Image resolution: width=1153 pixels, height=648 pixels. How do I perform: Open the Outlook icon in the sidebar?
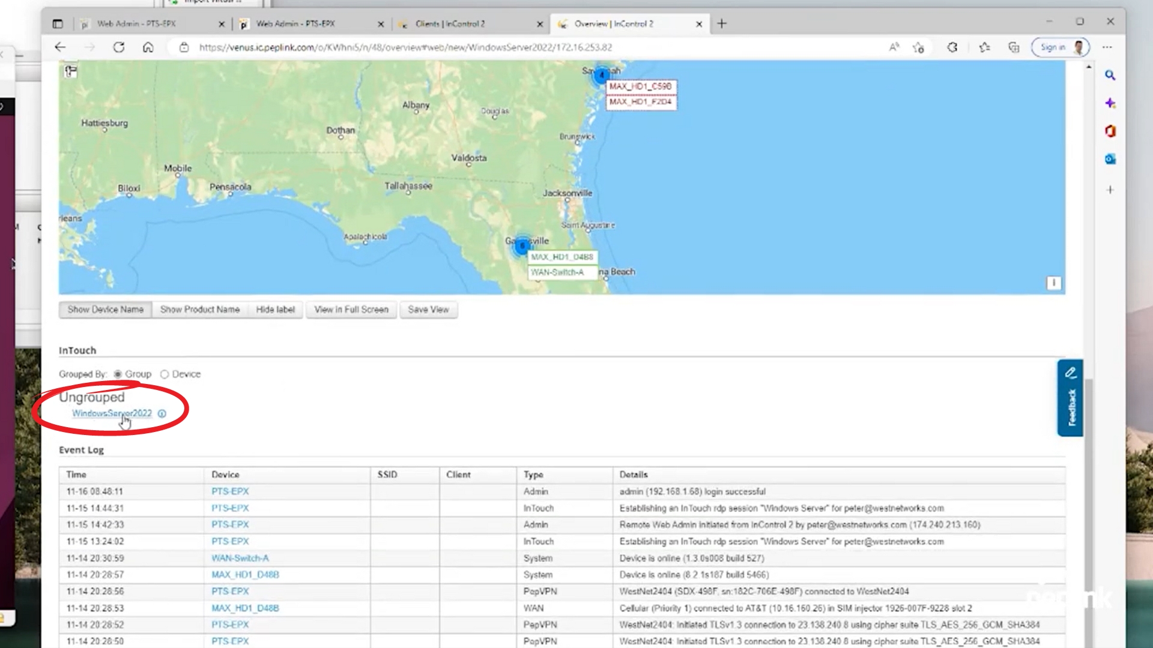pos(1110,159)
